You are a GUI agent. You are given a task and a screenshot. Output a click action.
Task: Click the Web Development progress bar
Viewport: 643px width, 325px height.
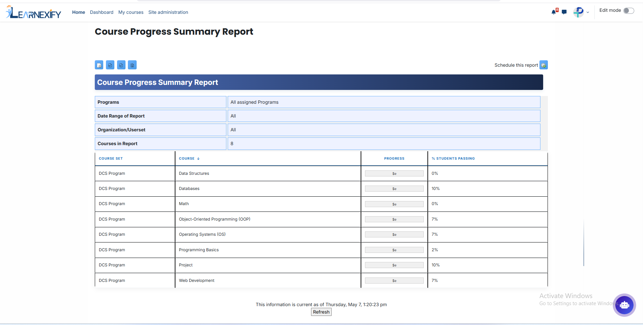394,281
